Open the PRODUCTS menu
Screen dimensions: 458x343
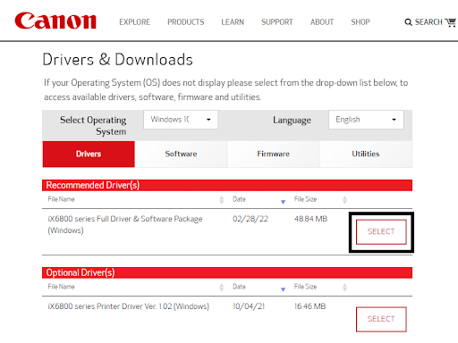pyautogui.click(x=186, y=22)
